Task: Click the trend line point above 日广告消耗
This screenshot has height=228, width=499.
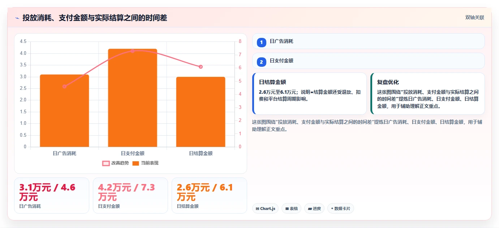Action: pyautogui.click(x=64, y=87)
